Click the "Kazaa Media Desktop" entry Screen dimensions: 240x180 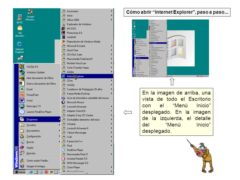(87, 93)
